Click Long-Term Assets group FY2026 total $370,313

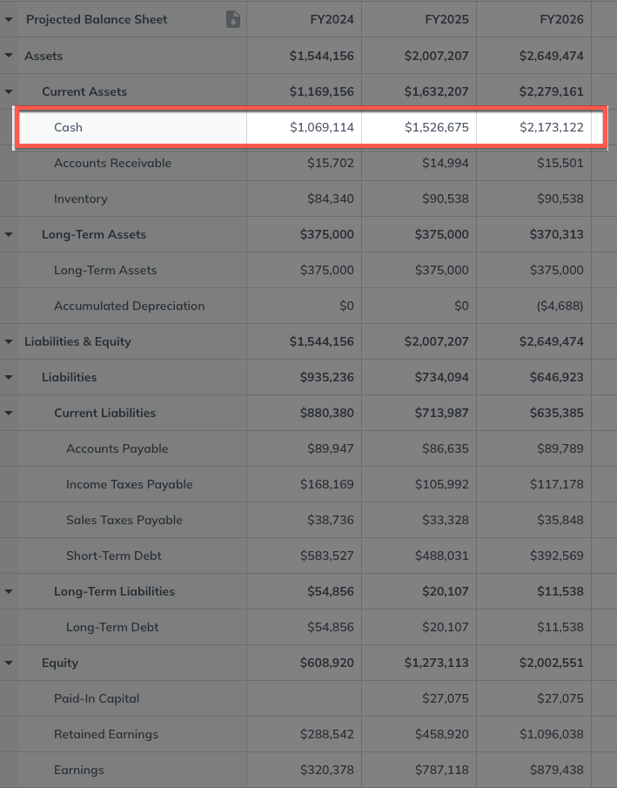[557, 234]
